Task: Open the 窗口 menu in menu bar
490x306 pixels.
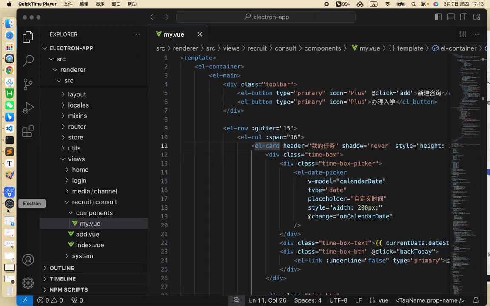Action: click(116, 4)
